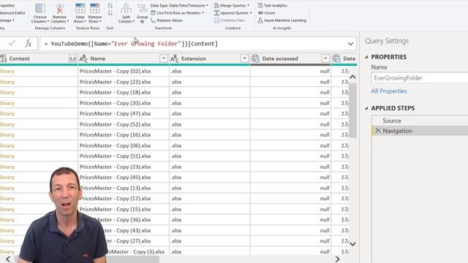Click cell PricesMaster - Copy (02).xlsx
This screenshot has height=263, width=468.
tap(124, 71)
